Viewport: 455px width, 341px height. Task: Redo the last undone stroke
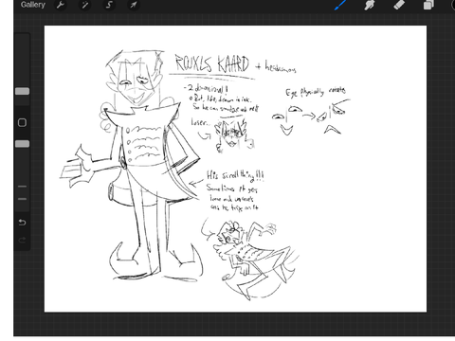22,241
